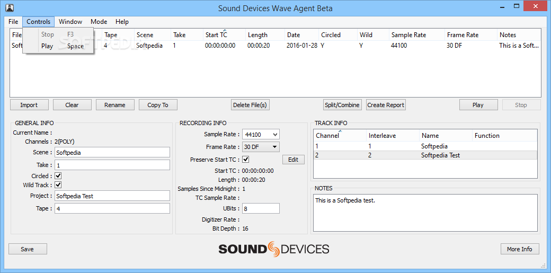This screenshot has height=273, width=551.
Task: Click the Channel column header in Track Info
Action: 340,136
